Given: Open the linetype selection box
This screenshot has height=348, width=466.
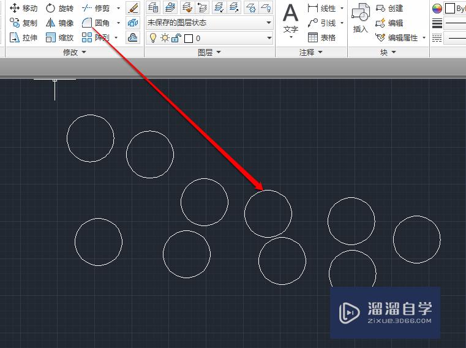Looking at the screenshot, I should click(455, 38).
